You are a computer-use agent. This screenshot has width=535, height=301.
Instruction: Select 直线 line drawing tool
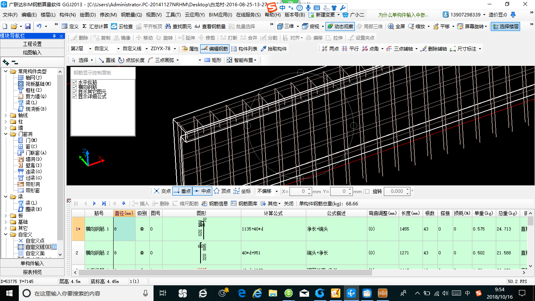(x=107, y=60)
